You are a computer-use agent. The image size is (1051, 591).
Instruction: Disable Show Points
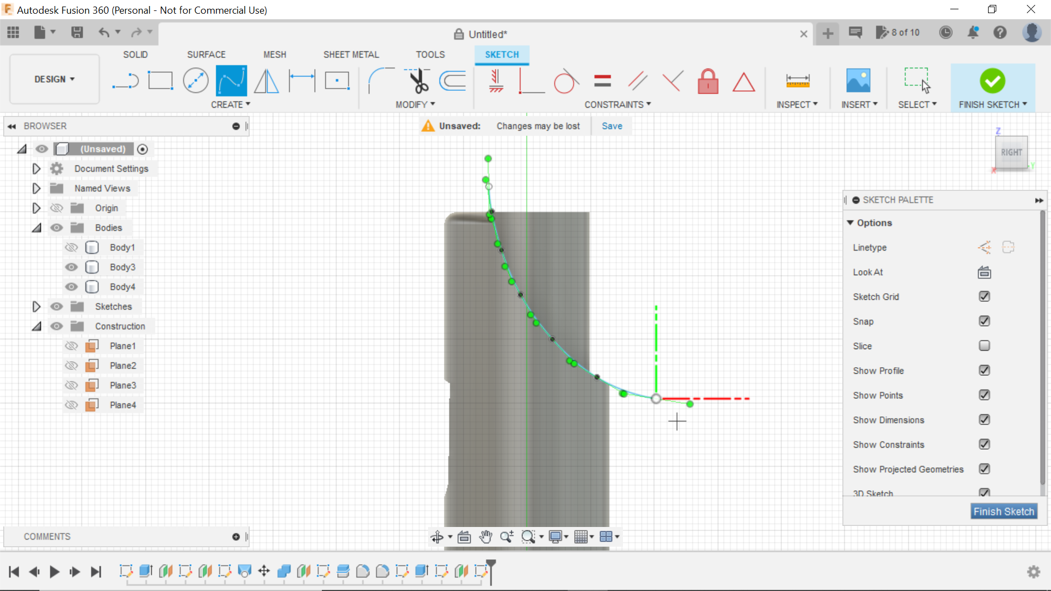[984, 395]
